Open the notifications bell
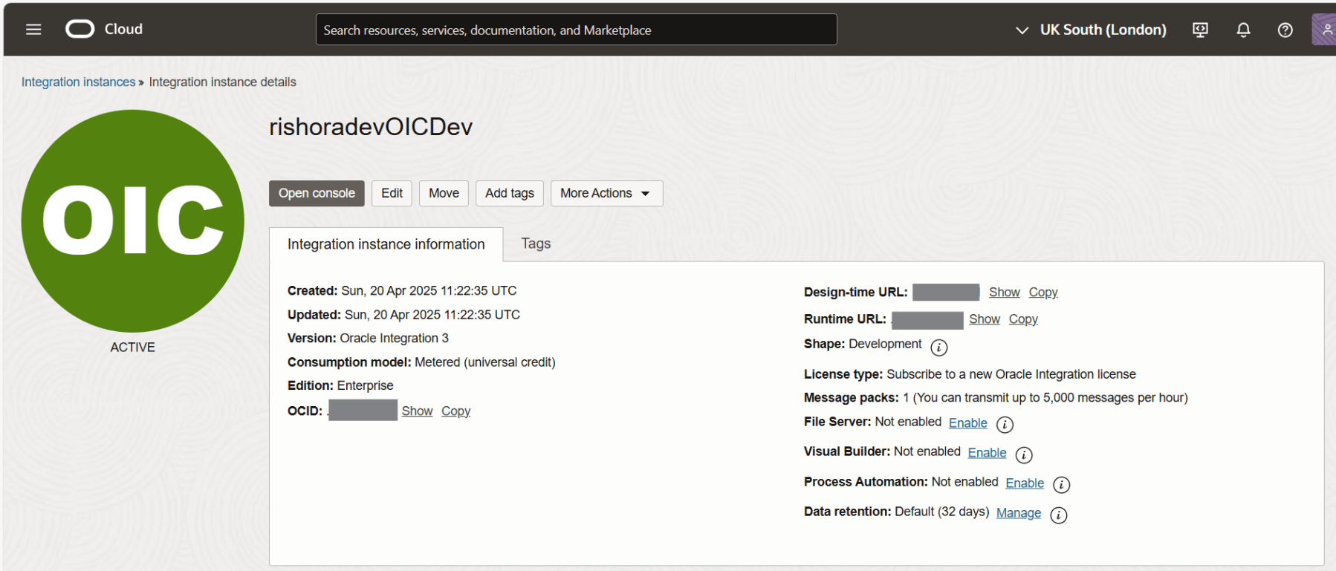The height and width of the screenshot is (571, 1336). [x=1243, y=30]
